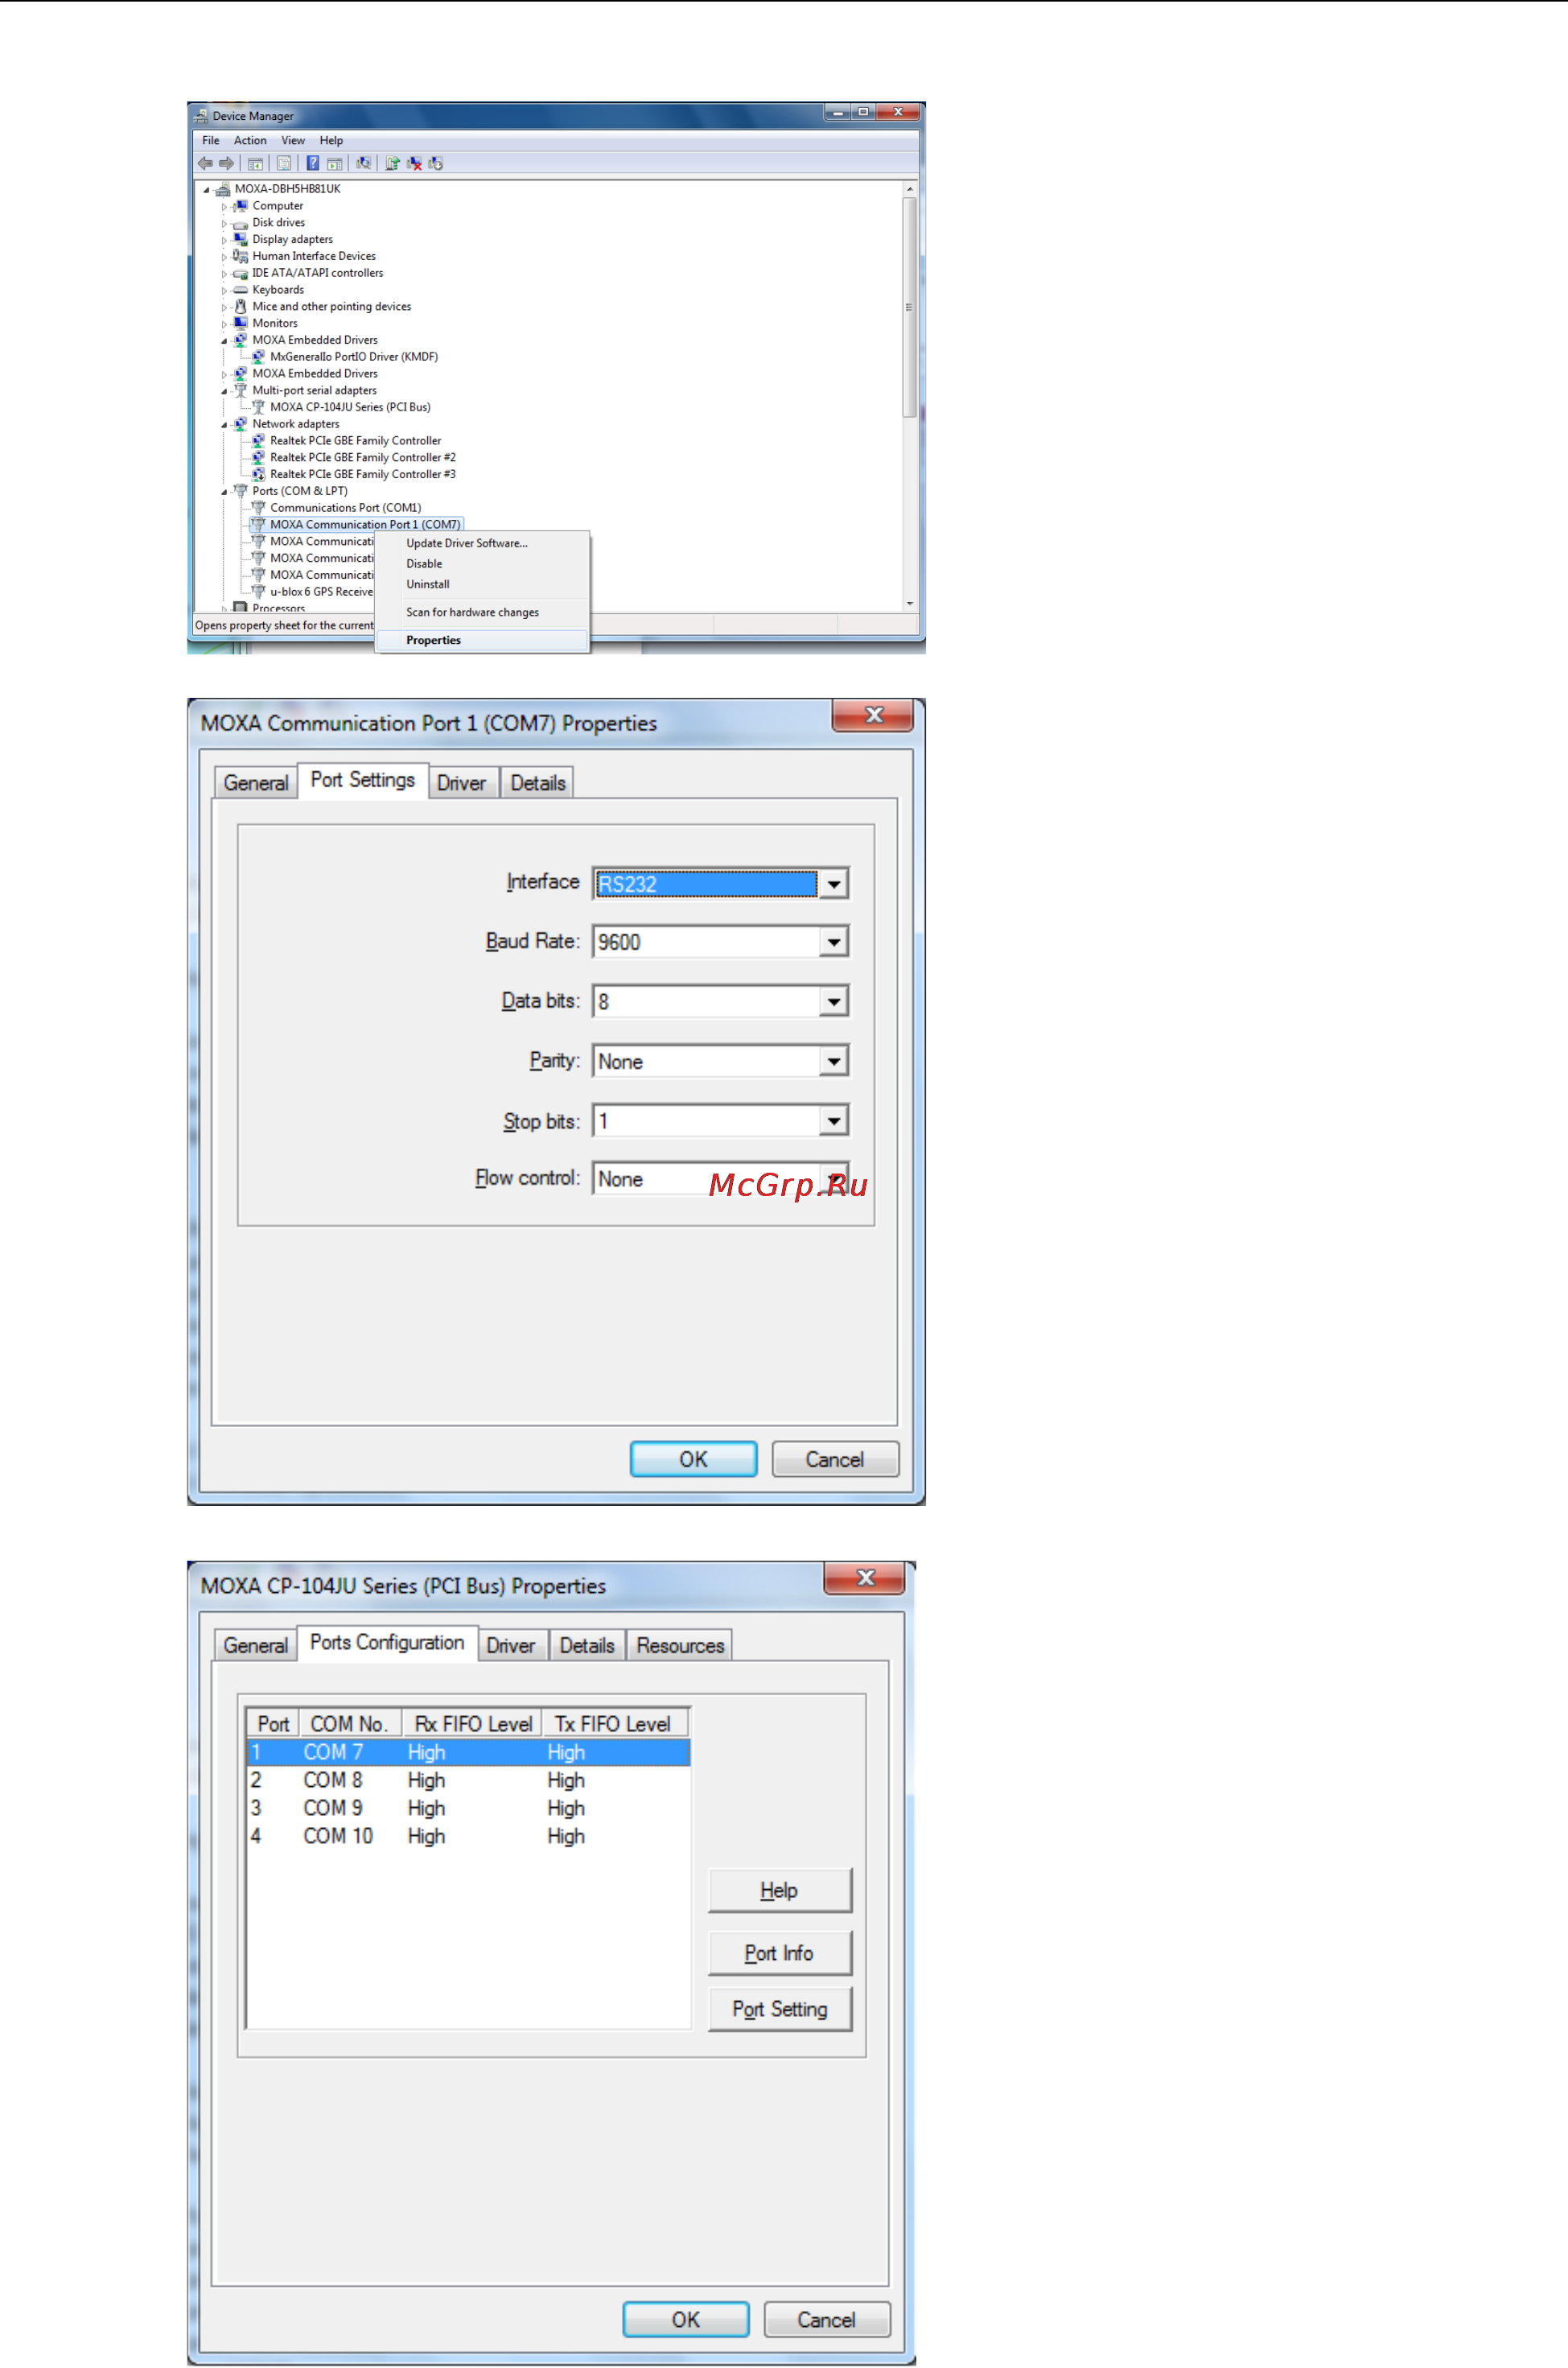
Task: Click the Human Interface Devices icon
Action: (x=240, y=256)
